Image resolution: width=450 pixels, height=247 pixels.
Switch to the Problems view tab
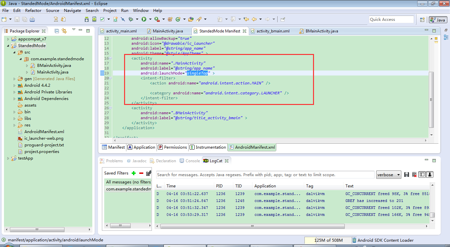112,161
